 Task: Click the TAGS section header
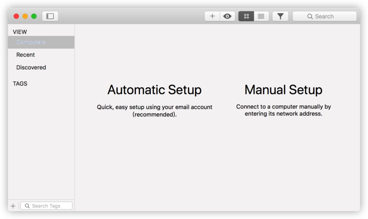point(20,83)
